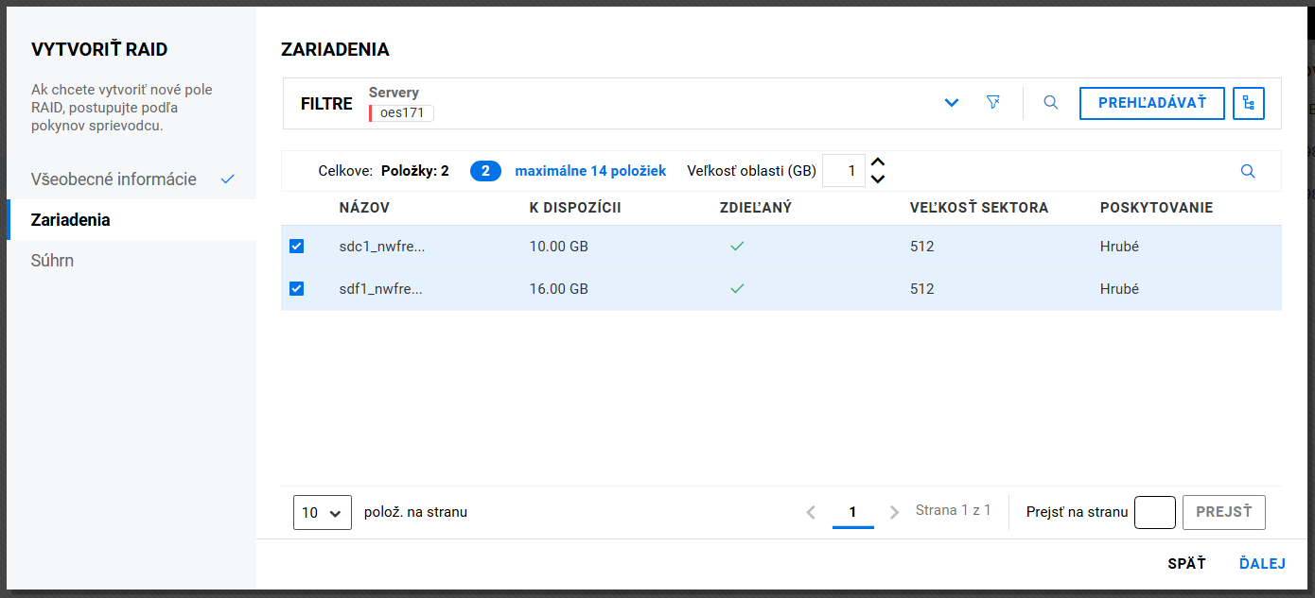This screenshot has height=598, width=1315.
Task: Select the Zariadenia wizard step
Action: coord(70,219)
